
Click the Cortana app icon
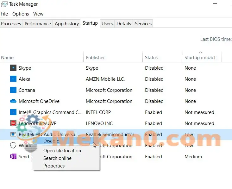(13, 90)
